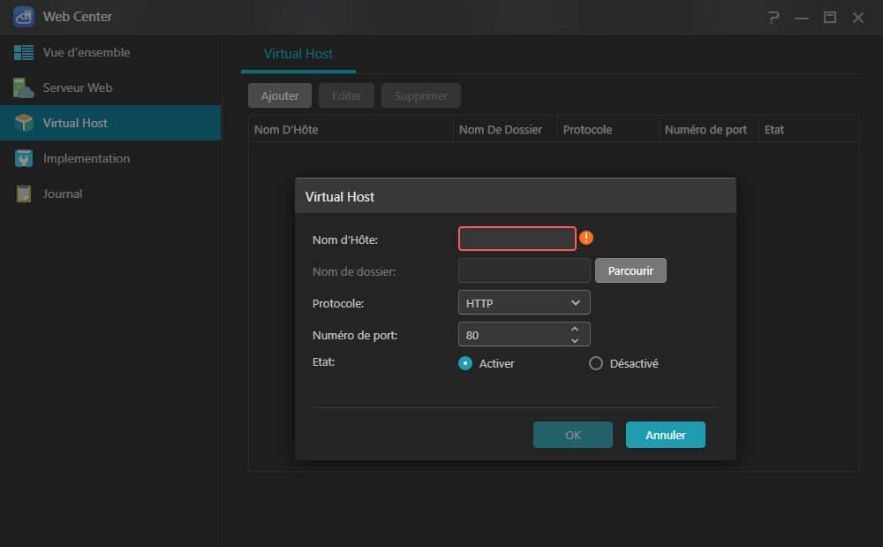Select the Virtual Host box icon
Screen dimensions: 883x547
[x=24, y=124]
